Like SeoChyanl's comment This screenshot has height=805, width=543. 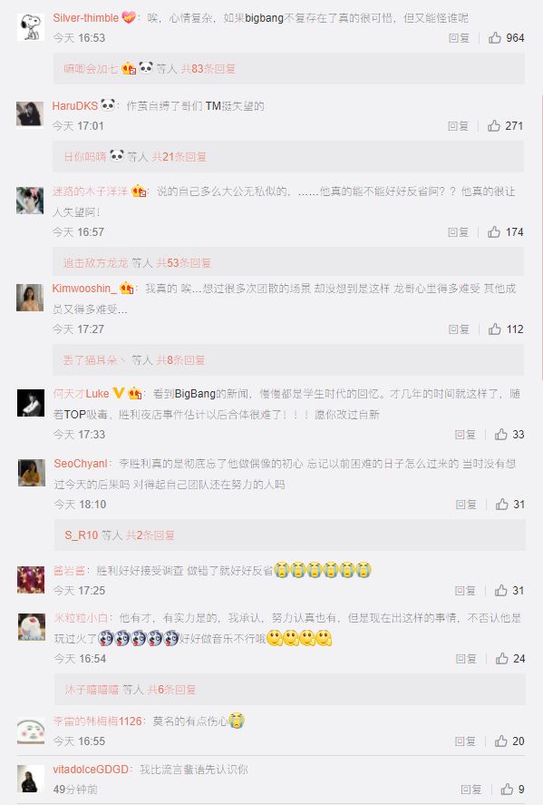pos(502,505)
